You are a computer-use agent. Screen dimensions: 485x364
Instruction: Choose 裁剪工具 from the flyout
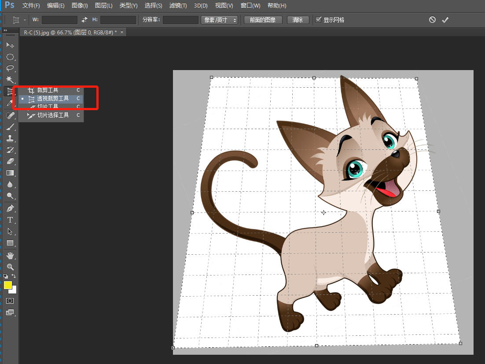click(x=51, y=90)
